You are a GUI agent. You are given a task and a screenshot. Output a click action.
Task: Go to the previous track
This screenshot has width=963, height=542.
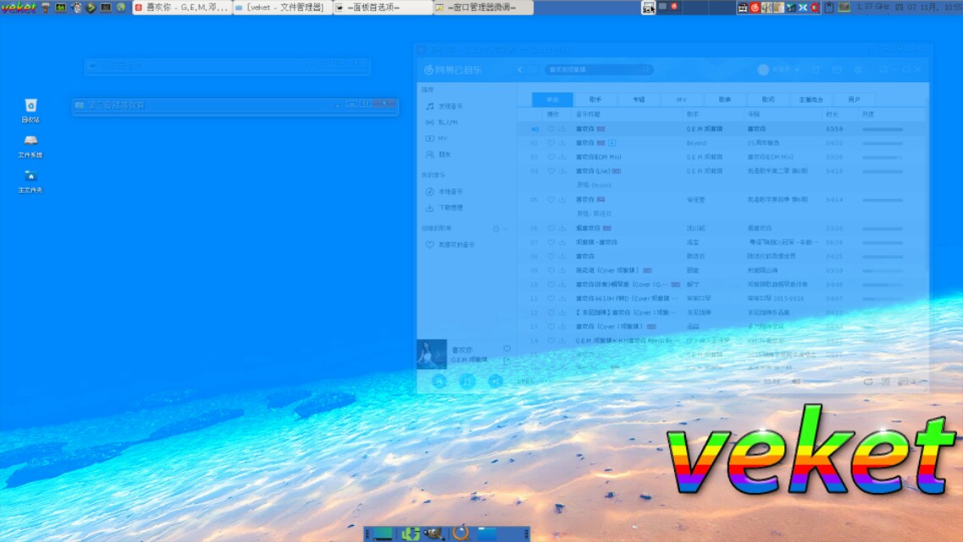pyautogui.click(x=439, y=381)
